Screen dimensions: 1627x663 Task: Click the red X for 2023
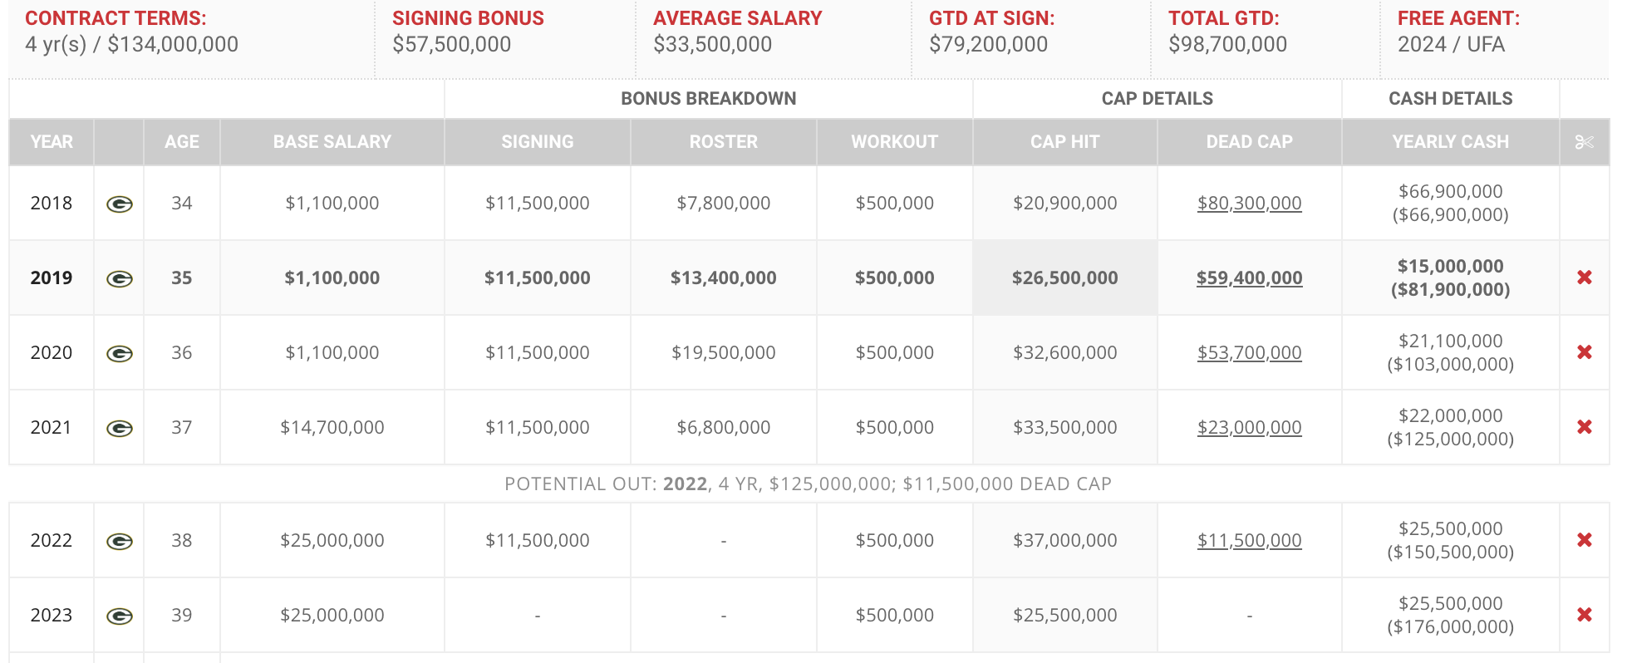tap(1584, 615)
